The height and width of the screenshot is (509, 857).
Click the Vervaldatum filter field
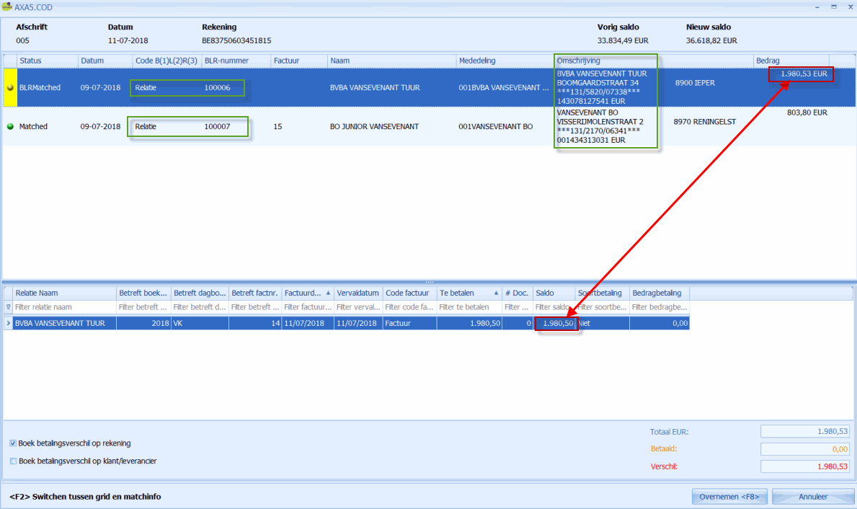pos(358,307)
